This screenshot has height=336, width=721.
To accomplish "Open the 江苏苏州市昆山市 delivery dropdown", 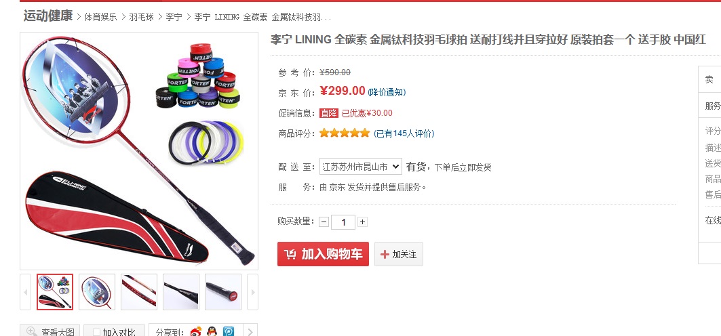I will pos(361,167).
